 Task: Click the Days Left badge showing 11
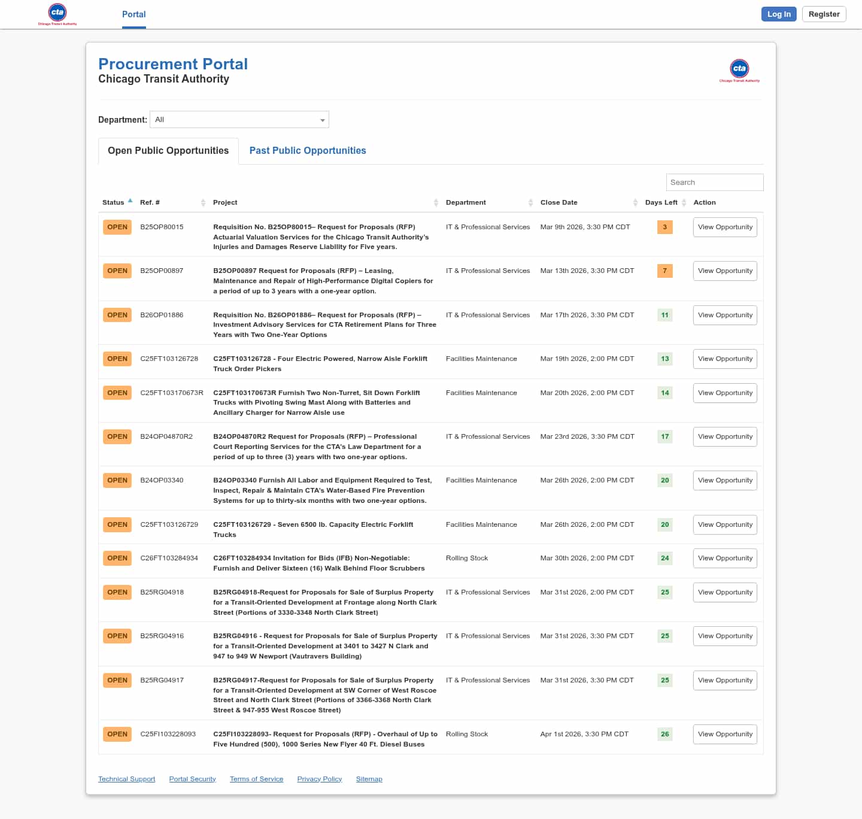tap(664, 316)
